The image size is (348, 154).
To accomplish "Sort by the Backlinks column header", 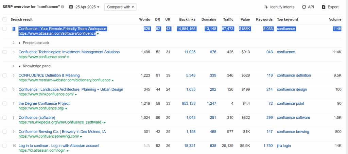I will tap(187, 19).
